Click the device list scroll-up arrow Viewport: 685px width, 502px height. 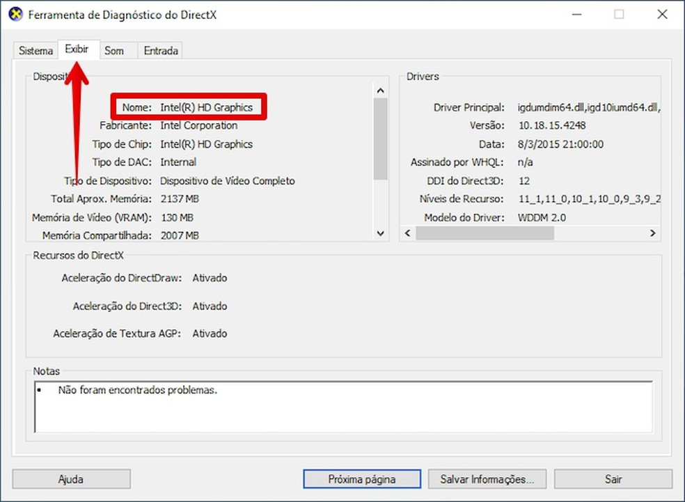point(380,91)
